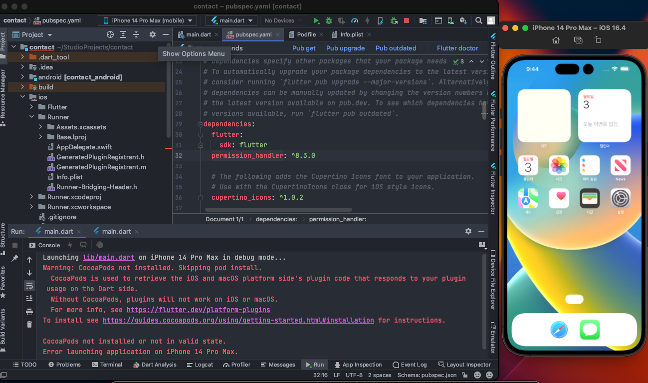Click the Flutter doctor link
This screenshot has width=648, height=383.
457,48
